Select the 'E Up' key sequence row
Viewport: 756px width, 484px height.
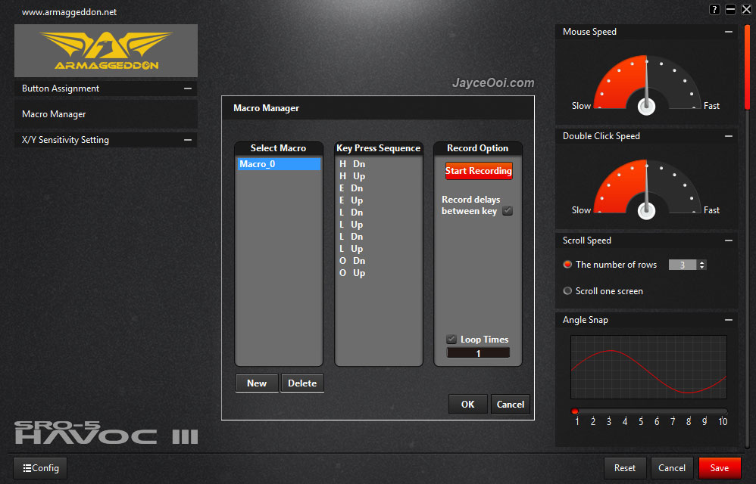click(x=379, y=200)
